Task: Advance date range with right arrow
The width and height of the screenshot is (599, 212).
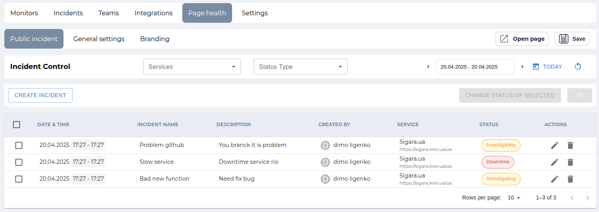Action: coord(523,67)
